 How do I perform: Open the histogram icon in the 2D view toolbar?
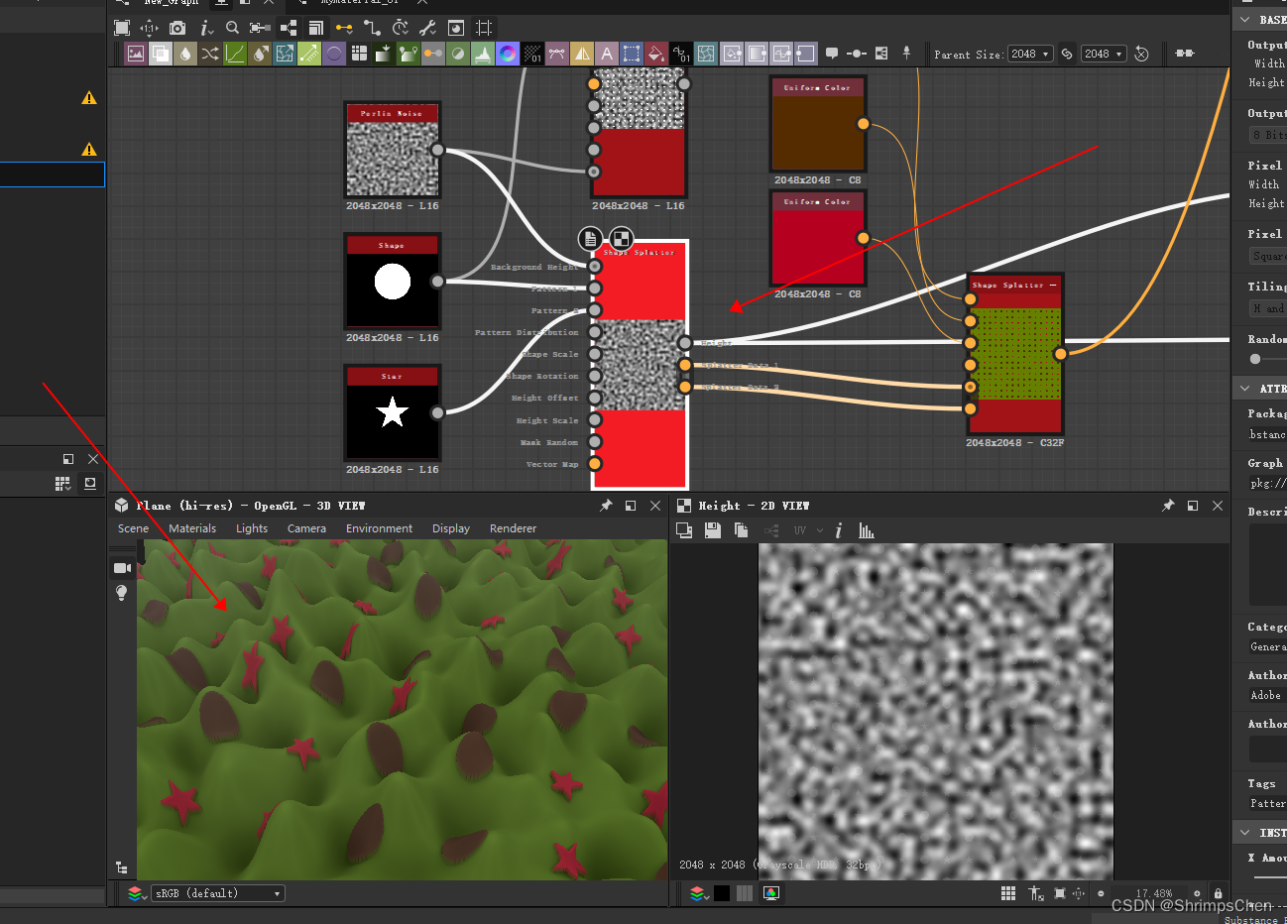coord(866,530)
